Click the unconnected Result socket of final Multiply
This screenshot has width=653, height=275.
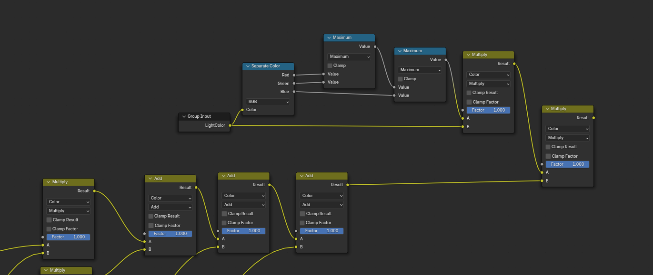[593, 118]
